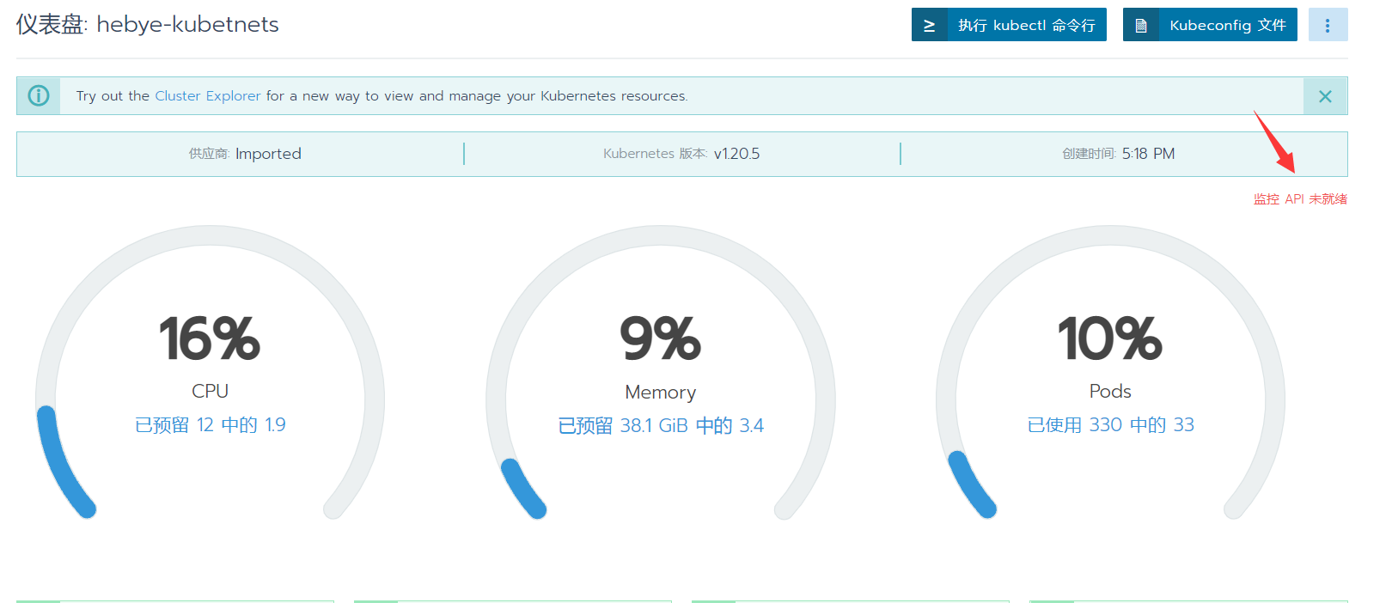Click the 仪表盘: hebye-kubetnets page title
The width and height of the screenshot is (1392, 603).
[x=147, y=24]
